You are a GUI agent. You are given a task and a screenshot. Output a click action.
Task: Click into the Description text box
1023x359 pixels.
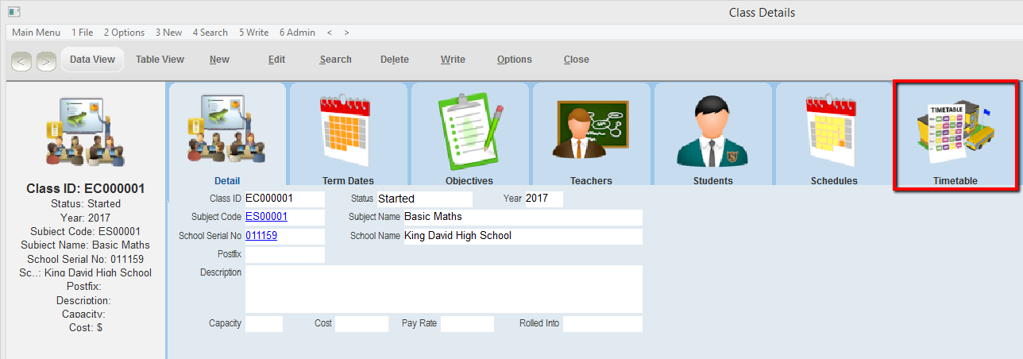(x=443, y=288)
